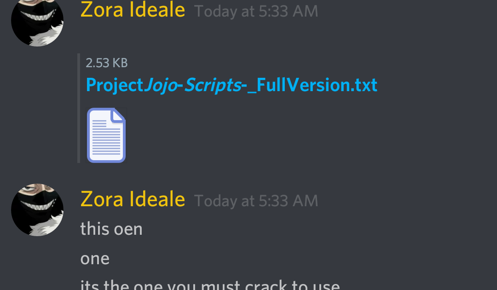
Task: Click the word 'Project' in the filename
Action: (x=115, y=85)
